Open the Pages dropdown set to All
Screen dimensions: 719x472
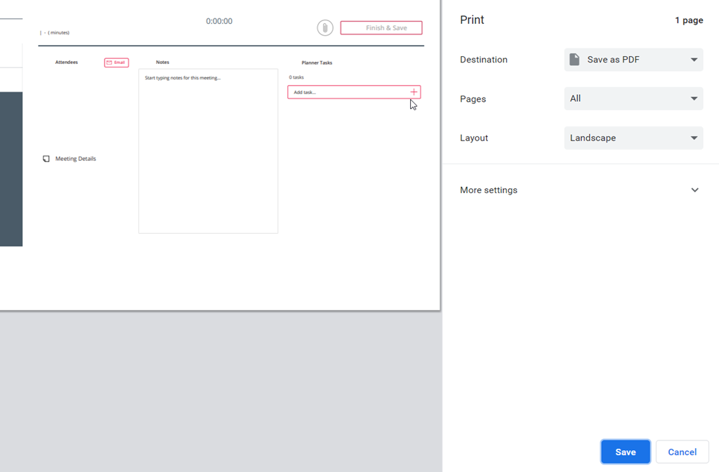click(633, 99)
